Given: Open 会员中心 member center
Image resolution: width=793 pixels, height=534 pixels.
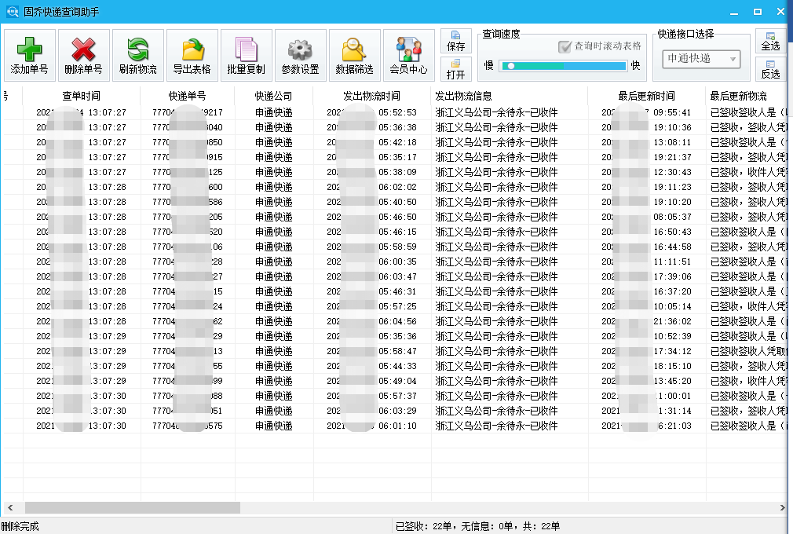Looking at the screenshot, I should (x=408, y=55).
